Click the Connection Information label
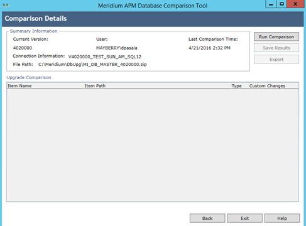The image size is (306, 226). (x=39, y=56)
